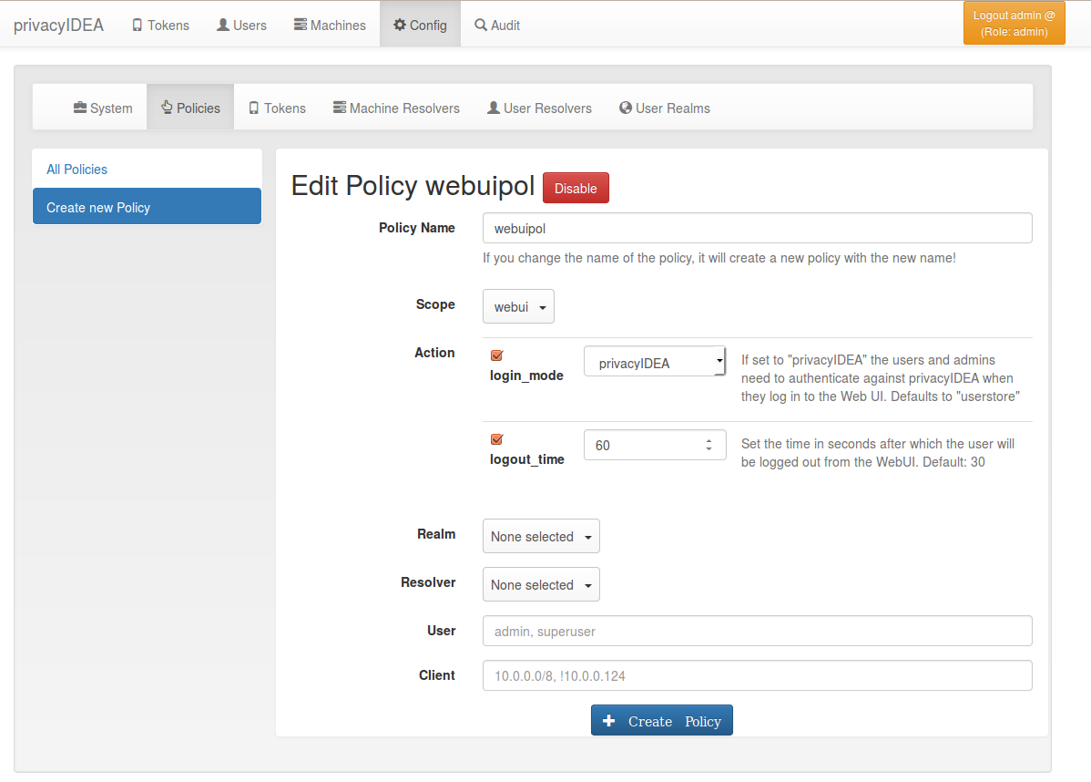1091x782 pixels.
Task: Uncheck the login_mode action checkbox
Action: 496,355
